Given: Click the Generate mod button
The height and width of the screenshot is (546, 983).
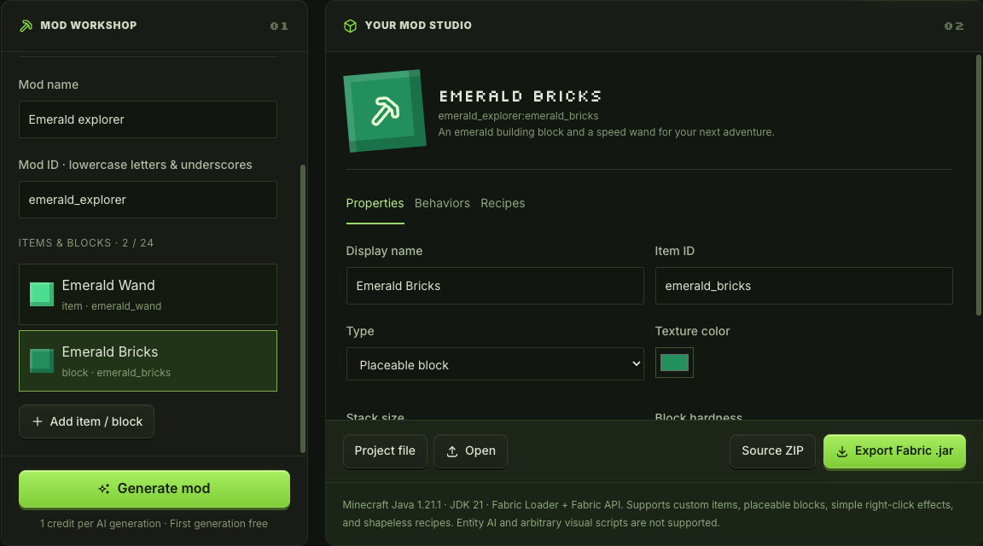Looking at the screenshot, I should pyautogui.click(x=154, y=489).
